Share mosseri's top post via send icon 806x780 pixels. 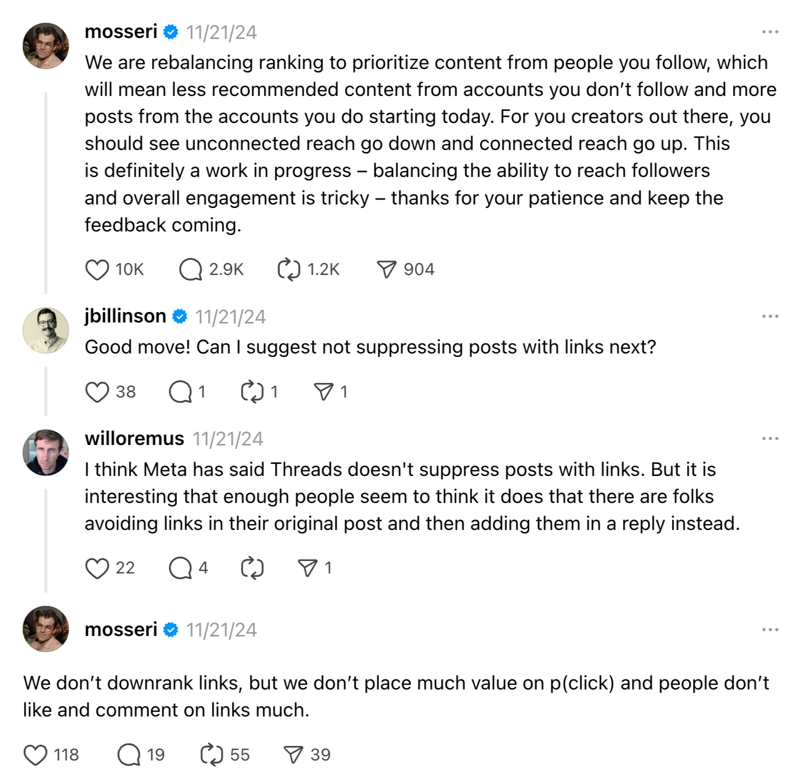[386, 269]
